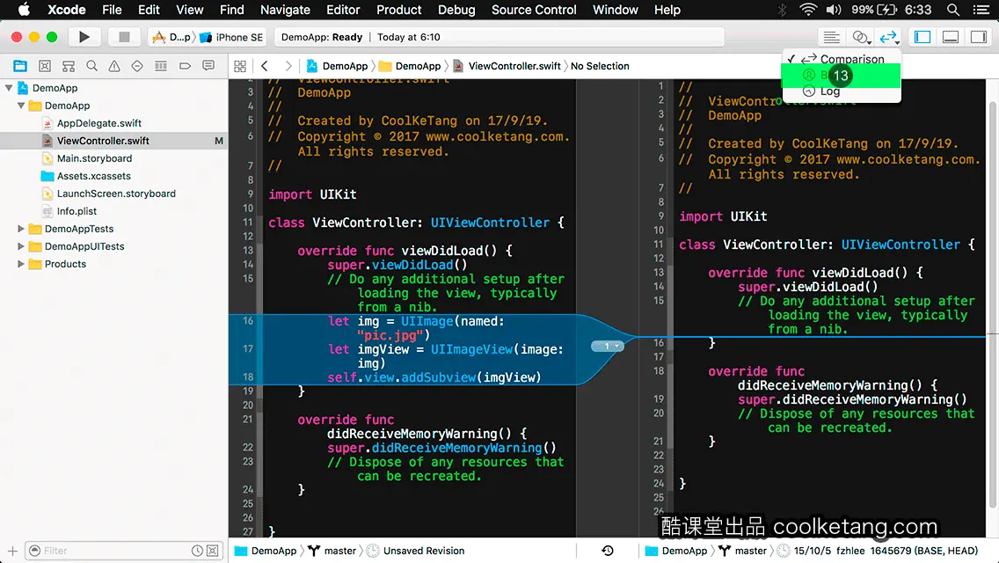Screen dimensions: 999x563
Task: Open Info.plist file
Action: click(77, 211)
